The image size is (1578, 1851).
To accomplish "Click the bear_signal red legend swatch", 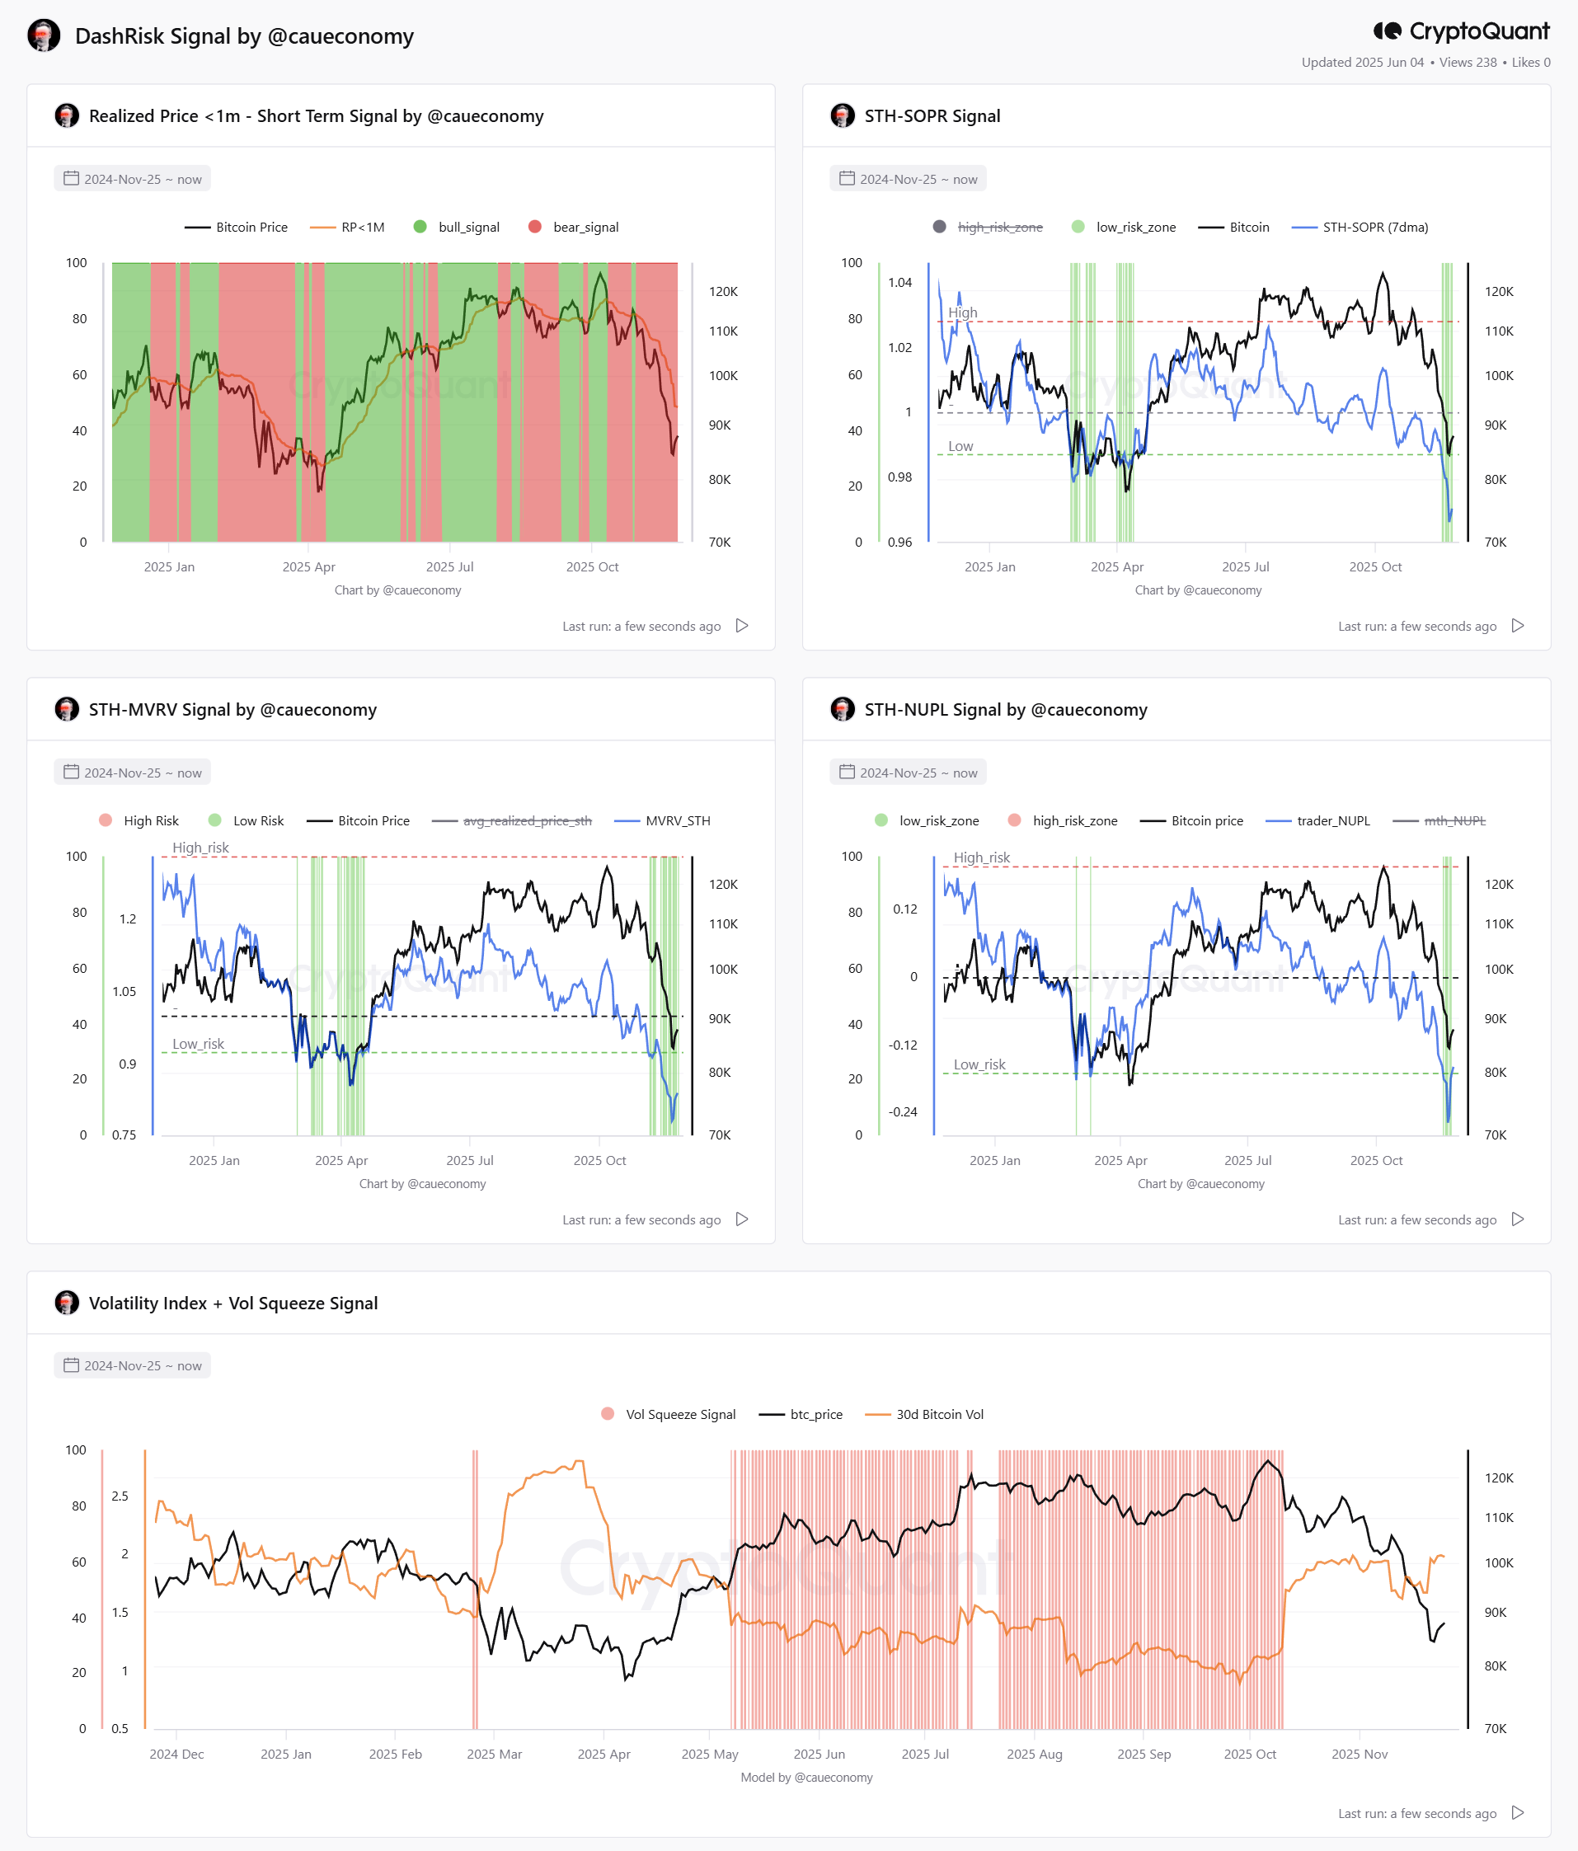I will pyautogui.click(x=535, y=227).
